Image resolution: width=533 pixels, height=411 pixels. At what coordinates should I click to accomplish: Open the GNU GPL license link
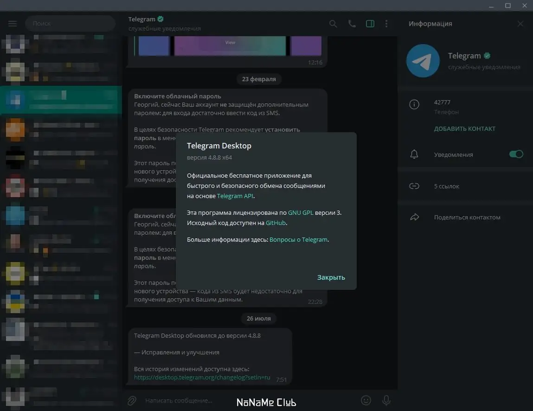pyautogui.click(x=301, y=212)
